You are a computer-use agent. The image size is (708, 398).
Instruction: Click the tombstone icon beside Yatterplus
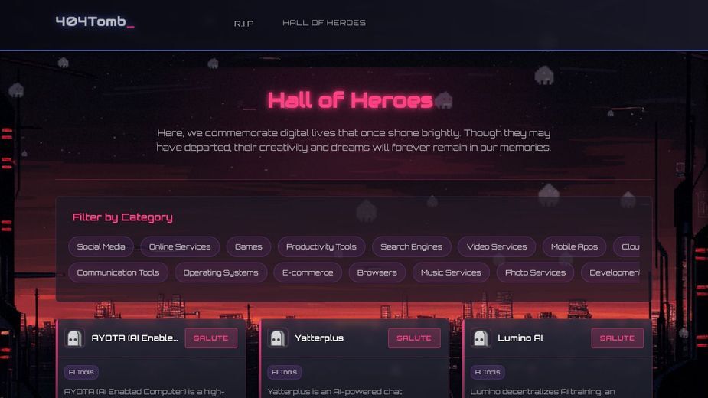click(277, 338)
